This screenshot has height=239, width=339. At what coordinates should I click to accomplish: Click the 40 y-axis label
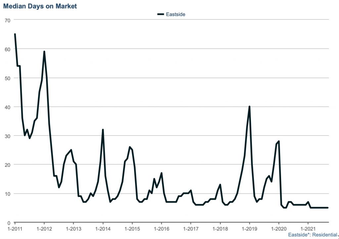pyautogui.click(x=7, y=107)
